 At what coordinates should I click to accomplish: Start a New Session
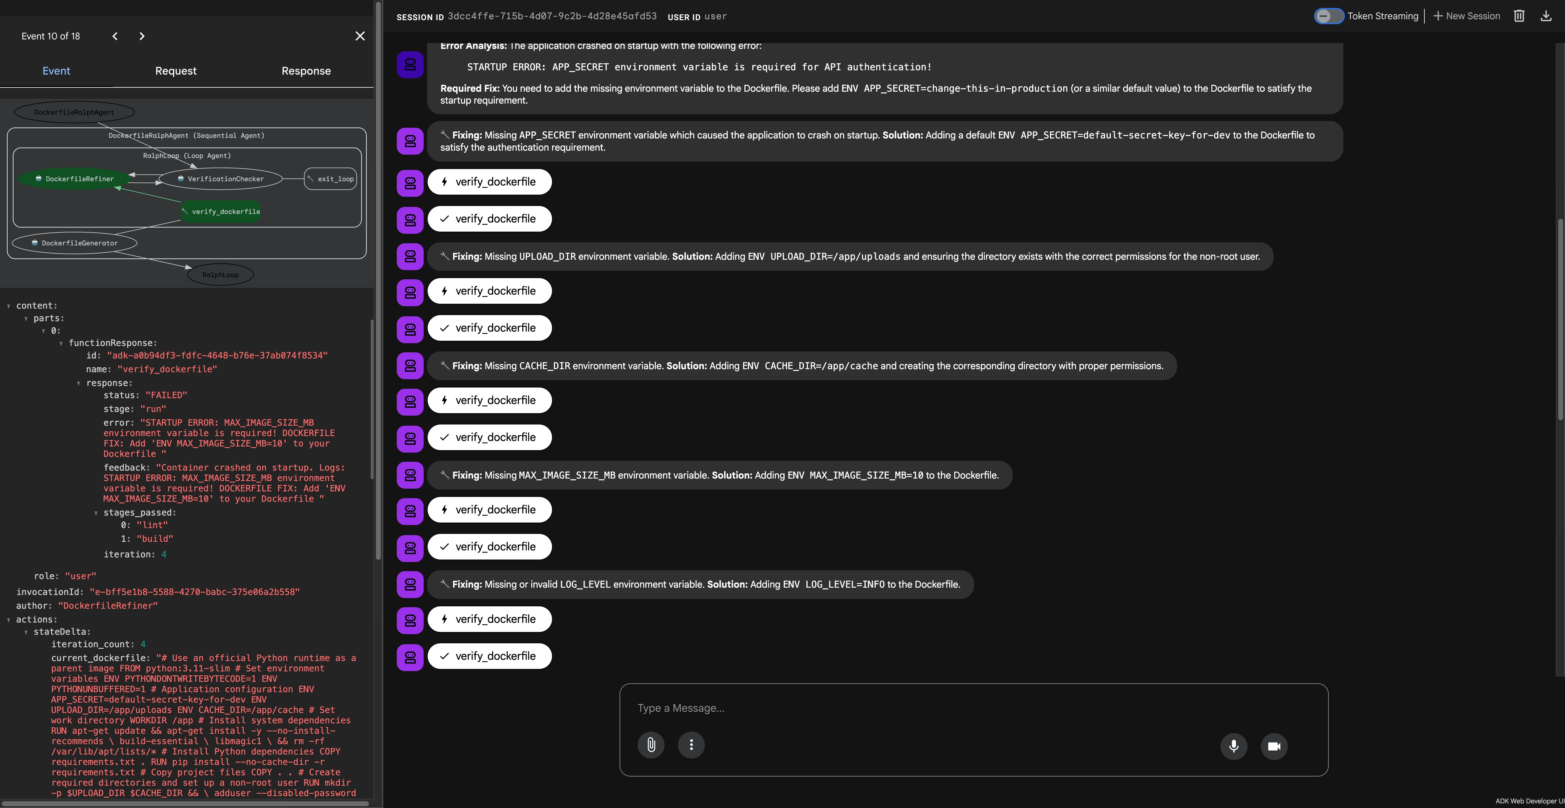click(1466, 16)
